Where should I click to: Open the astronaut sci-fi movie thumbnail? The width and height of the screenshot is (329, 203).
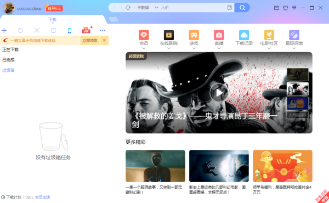tap(219, 166)
